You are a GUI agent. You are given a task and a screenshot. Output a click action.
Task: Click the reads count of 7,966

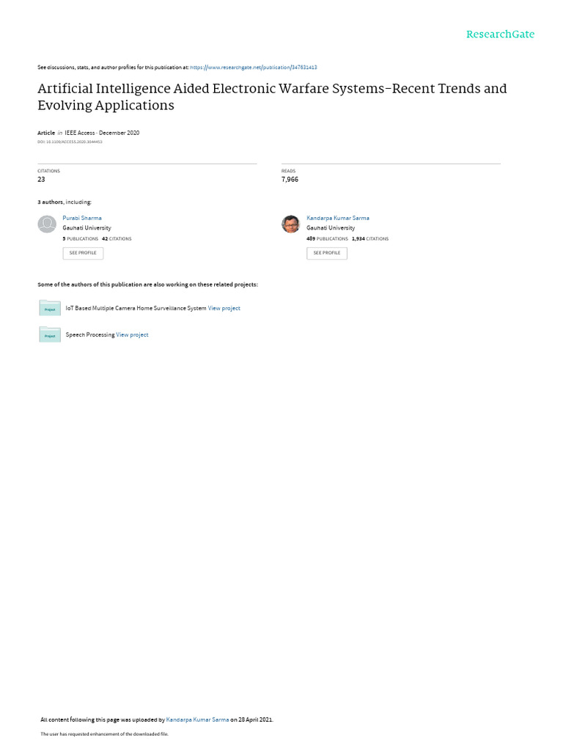coord(290,179)
